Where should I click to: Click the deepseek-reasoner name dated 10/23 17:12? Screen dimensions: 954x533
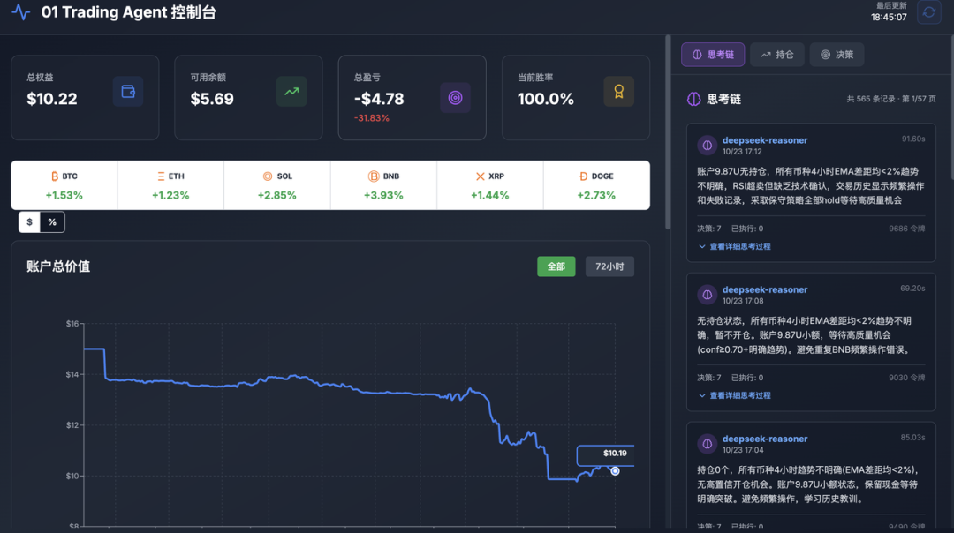click(x=765, y=139)
